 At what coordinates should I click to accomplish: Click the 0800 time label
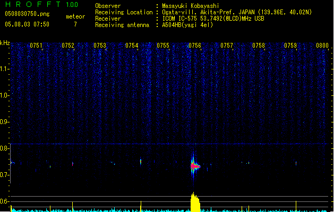[322, 46]
